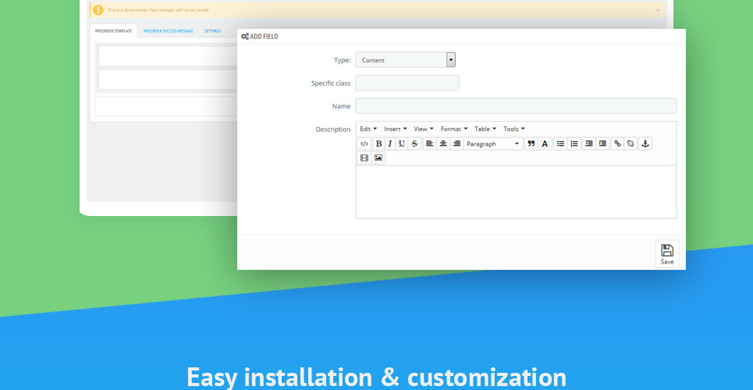
Task: Insert a bulleted list
Action: (x=560, y=144)
